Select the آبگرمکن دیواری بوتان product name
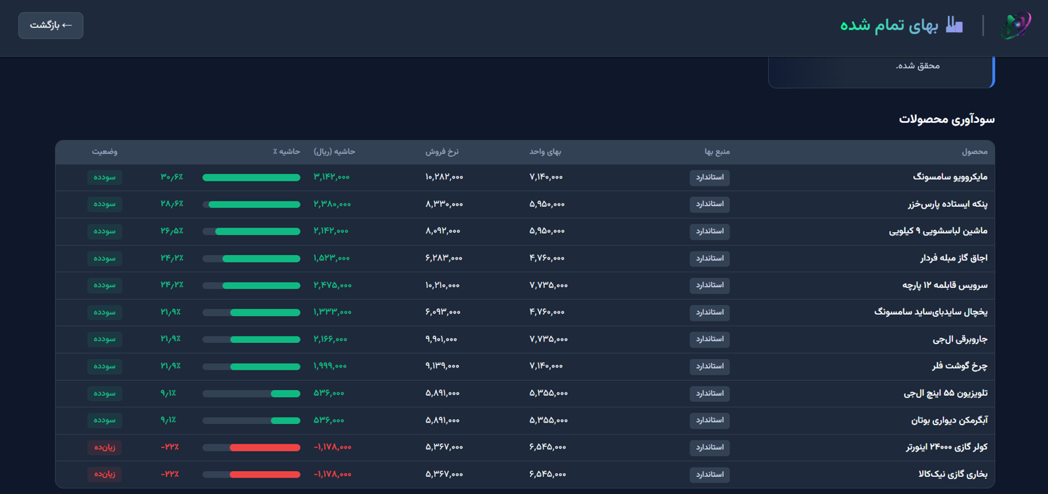 [950, 420]
